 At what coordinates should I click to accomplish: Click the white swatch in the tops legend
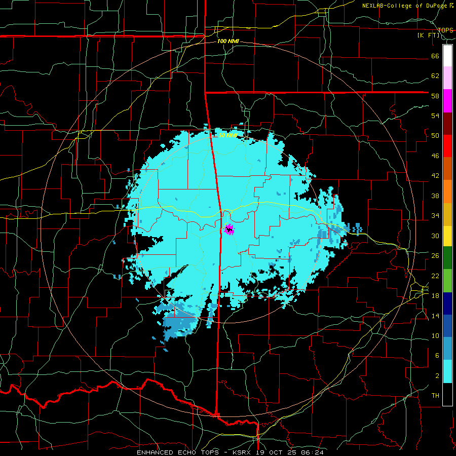coord(447,56)
